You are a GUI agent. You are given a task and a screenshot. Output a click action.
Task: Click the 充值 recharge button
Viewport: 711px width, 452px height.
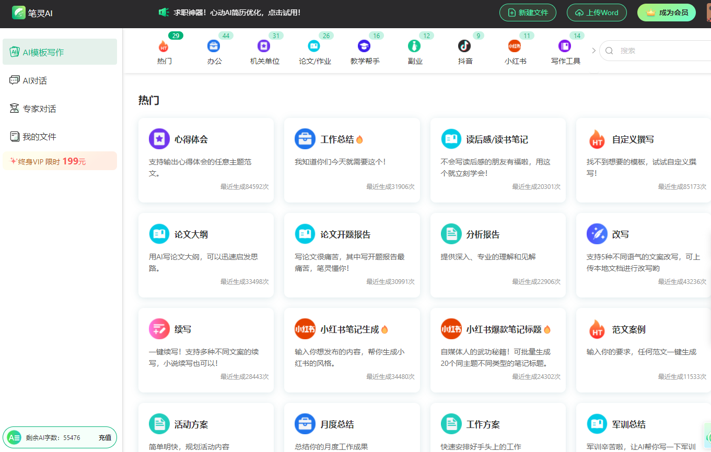coord(105,438)
